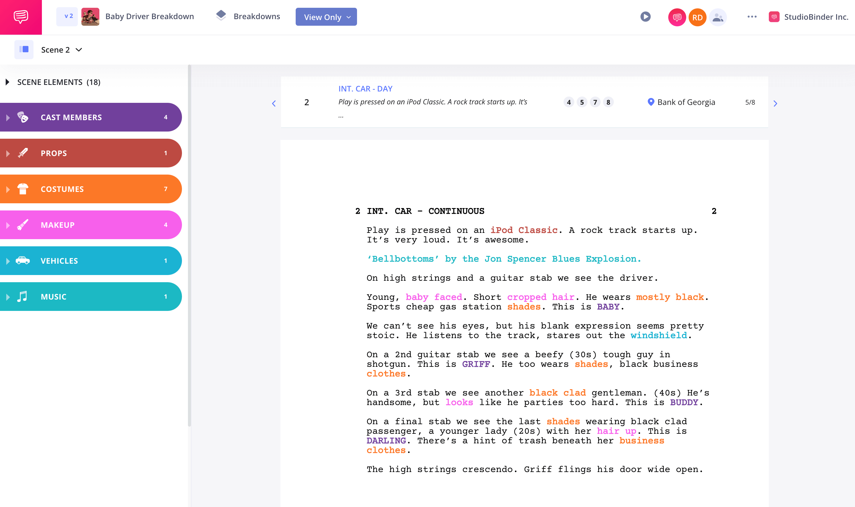This screenshot has height=507, width=855.
Task: Click cast member badge 8
Action: pos(608,102)
